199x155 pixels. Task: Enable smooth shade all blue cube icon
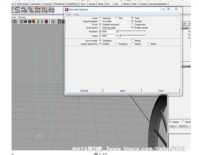point(25,22)
